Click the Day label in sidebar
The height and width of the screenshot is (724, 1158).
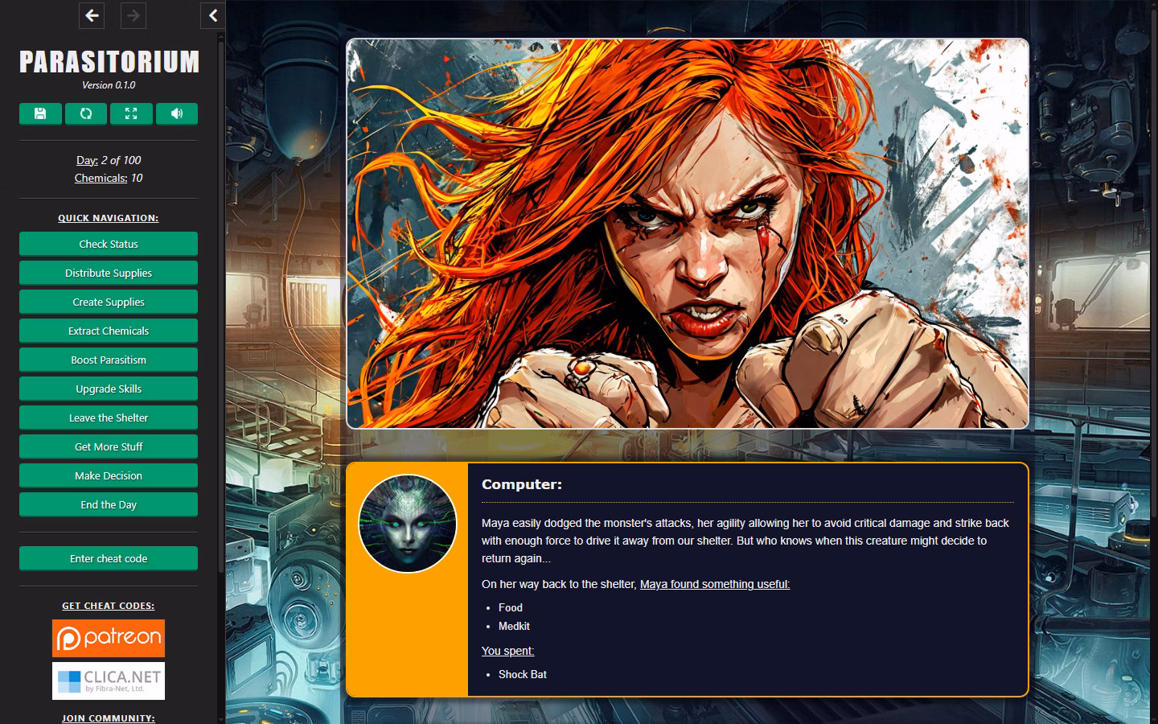(87, 160)
